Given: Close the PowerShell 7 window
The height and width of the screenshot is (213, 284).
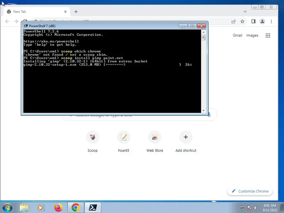Looking at the screenshot, I should click(x=201, y=26).
